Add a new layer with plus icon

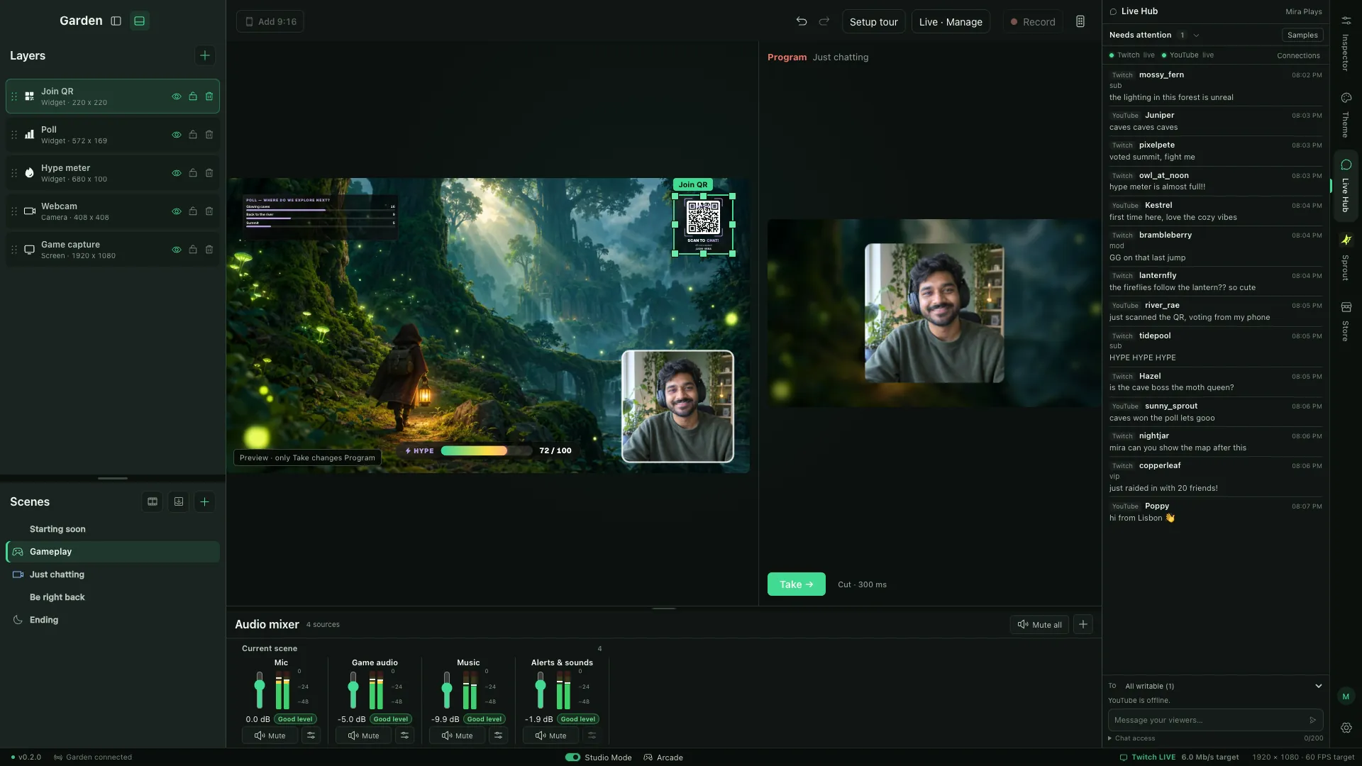tap(205, 55)
